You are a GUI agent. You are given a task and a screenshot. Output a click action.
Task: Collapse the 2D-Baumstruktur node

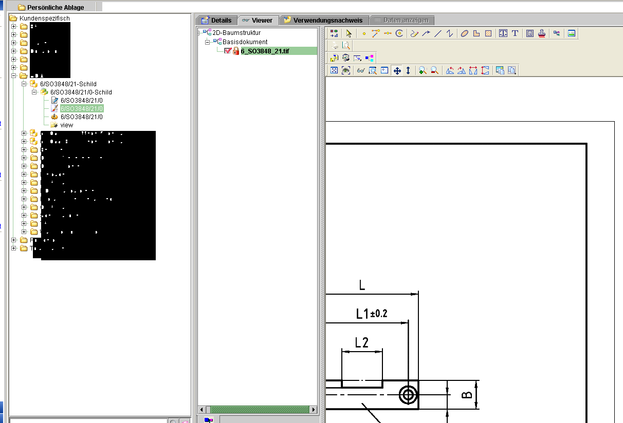199,33
